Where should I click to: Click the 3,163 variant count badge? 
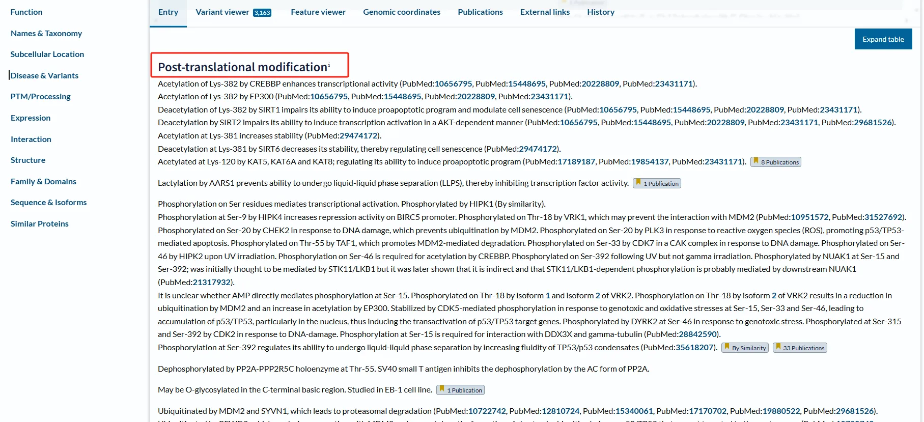[262, 13]
